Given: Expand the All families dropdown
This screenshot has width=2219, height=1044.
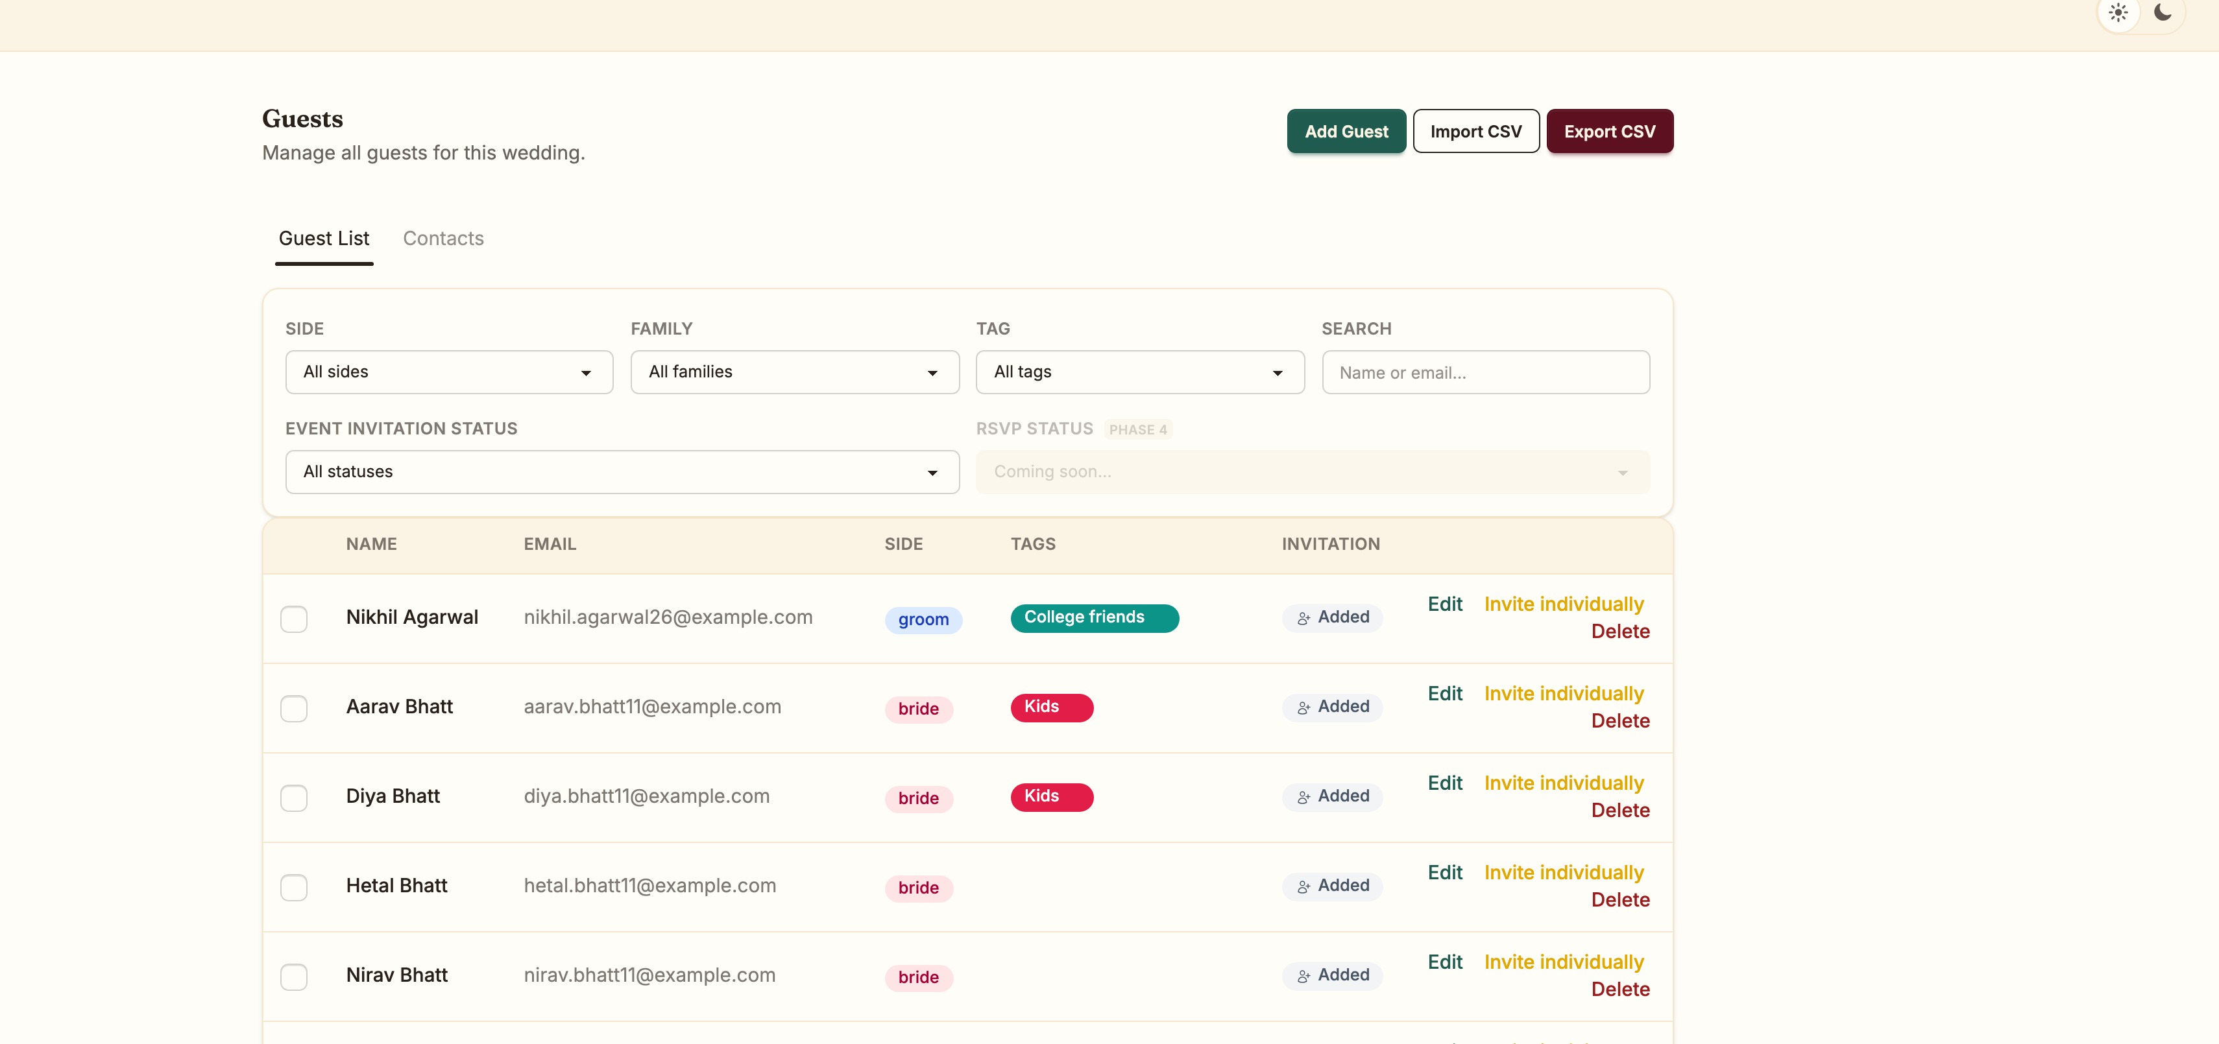Looking at the screenshot, I should click(794, 372).
